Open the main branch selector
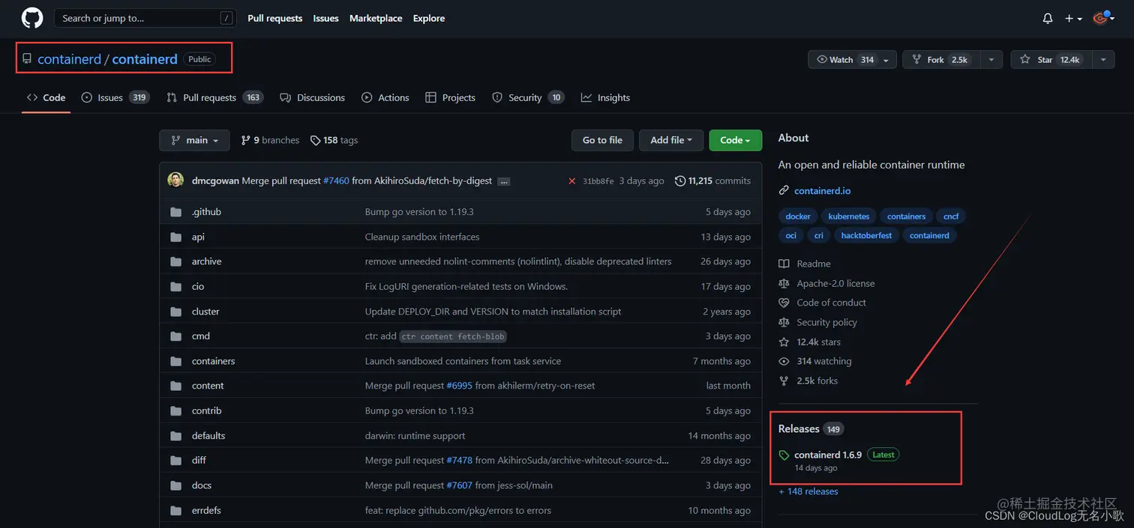 [194, 140]
